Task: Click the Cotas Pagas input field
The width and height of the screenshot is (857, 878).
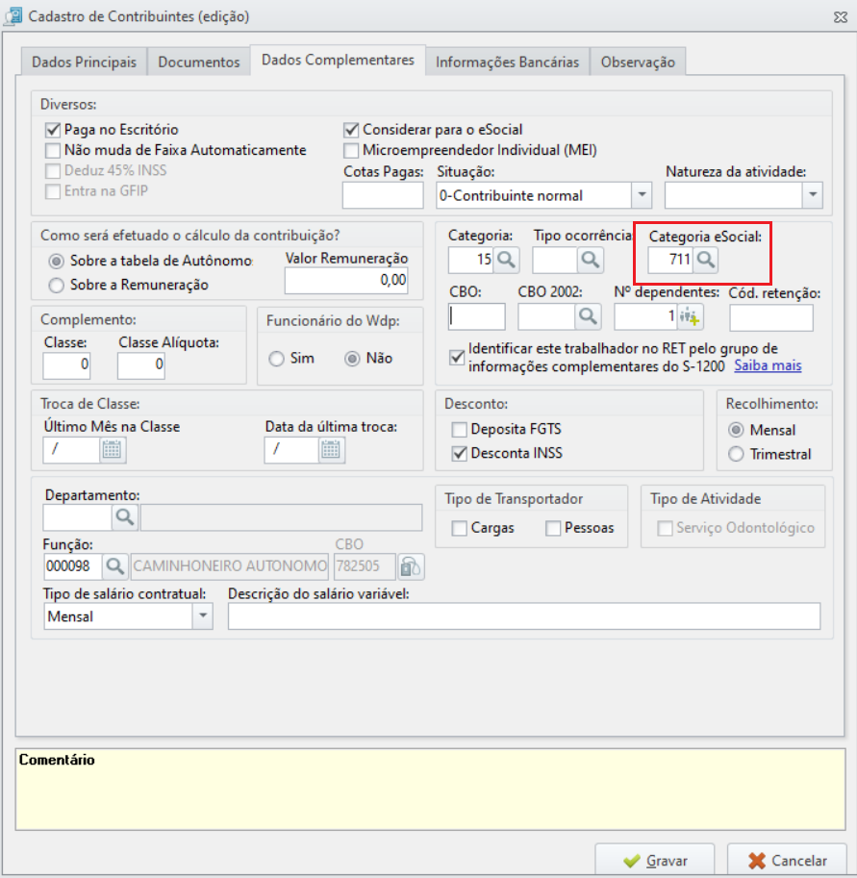Action: [383, 195]
